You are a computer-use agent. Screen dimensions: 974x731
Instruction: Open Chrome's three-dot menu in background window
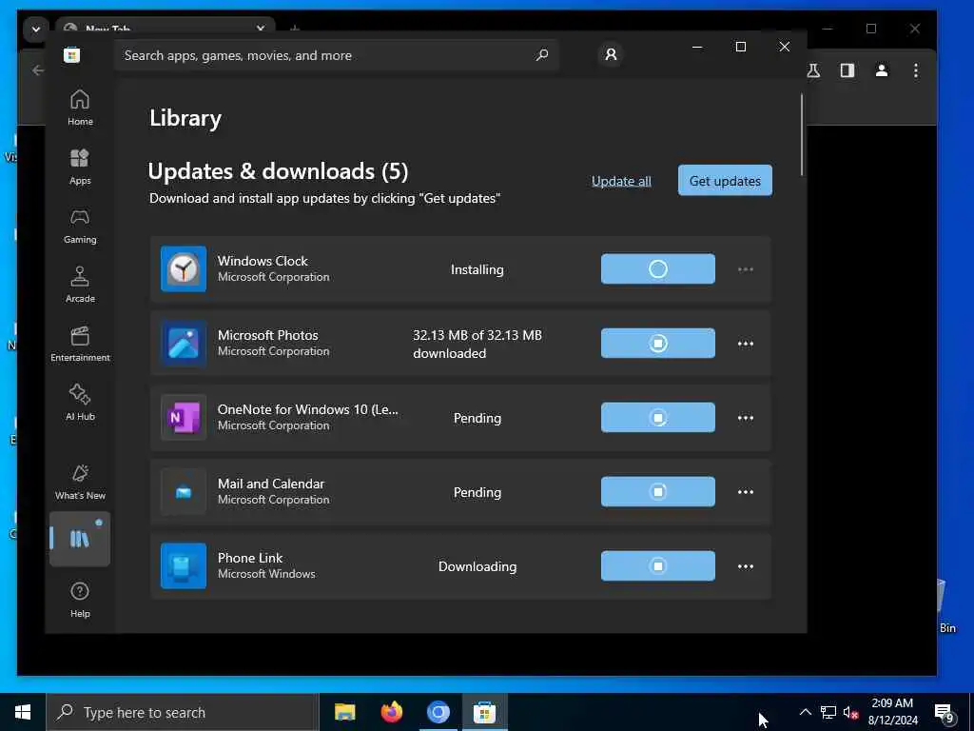pos(916,70)
